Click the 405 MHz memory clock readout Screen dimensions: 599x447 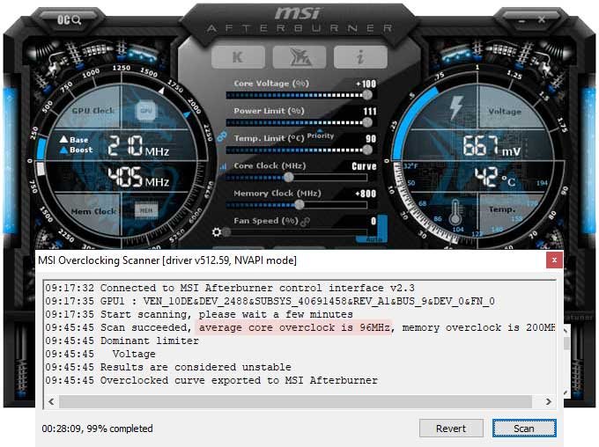pos(138,177)
